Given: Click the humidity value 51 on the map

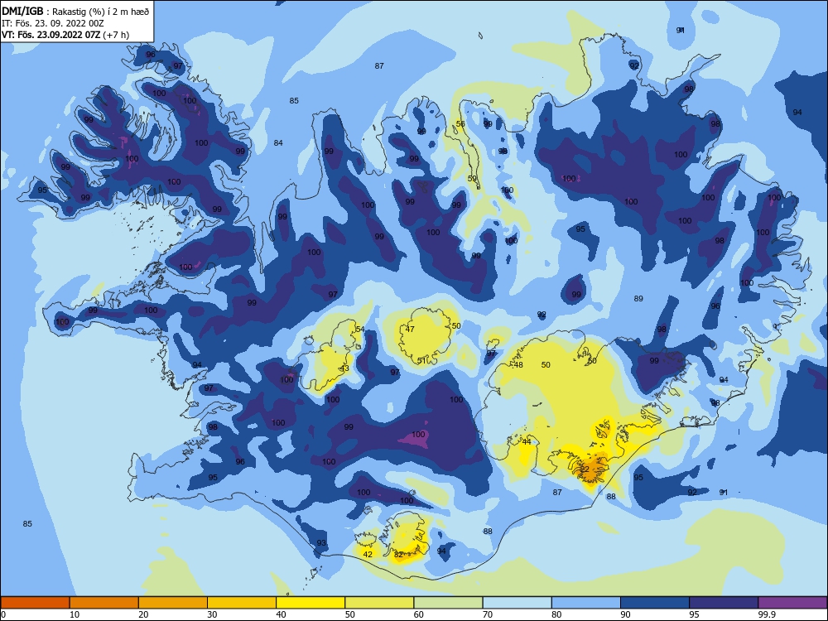Looking at the screenshot, I should [x=421, y=361].
